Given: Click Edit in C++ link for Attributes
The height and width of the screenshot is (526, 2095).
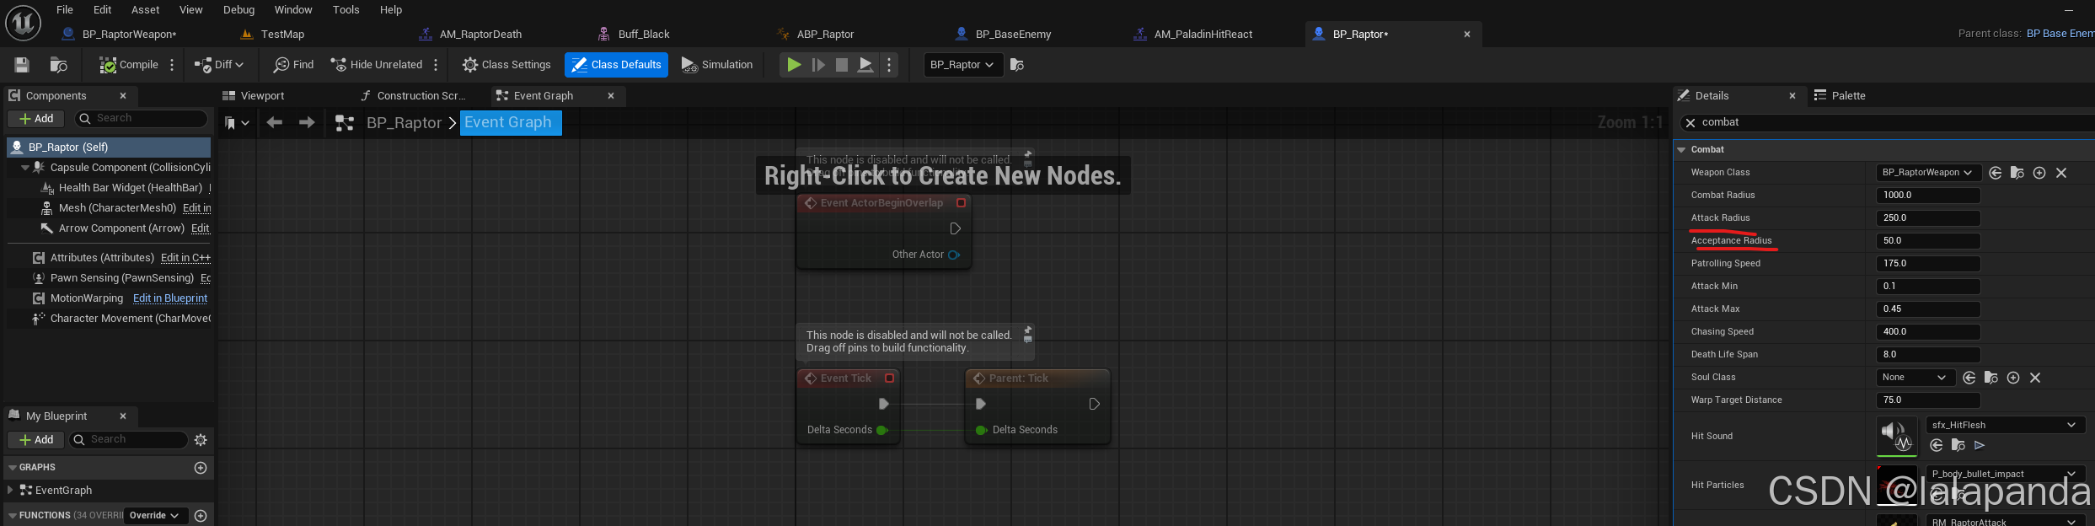Looking at the screenshot, I should [185, 258].
